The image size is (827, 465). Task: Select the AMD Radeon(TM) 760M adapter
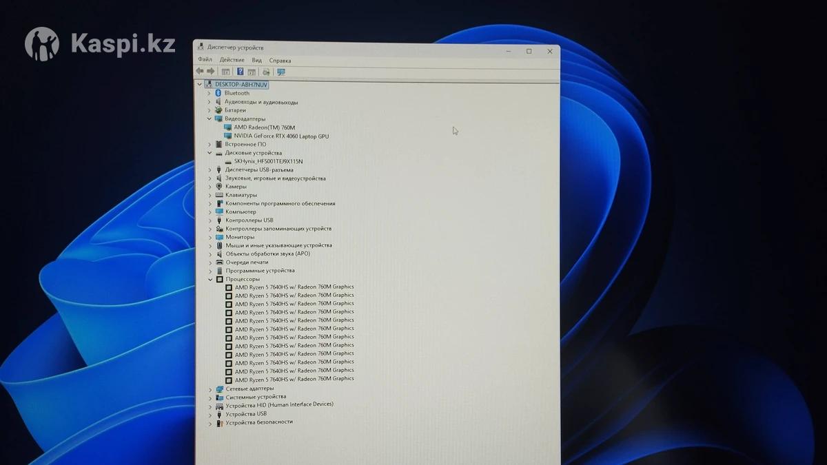pyautogui.click(x=264, y=127)
